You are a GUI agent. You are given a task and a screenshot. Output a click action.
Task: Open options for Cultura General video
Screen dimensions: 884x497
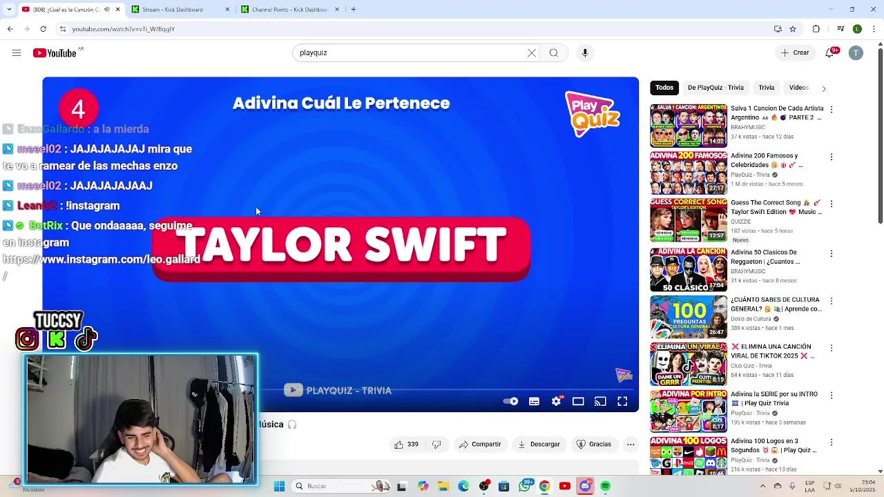(832, 301)
